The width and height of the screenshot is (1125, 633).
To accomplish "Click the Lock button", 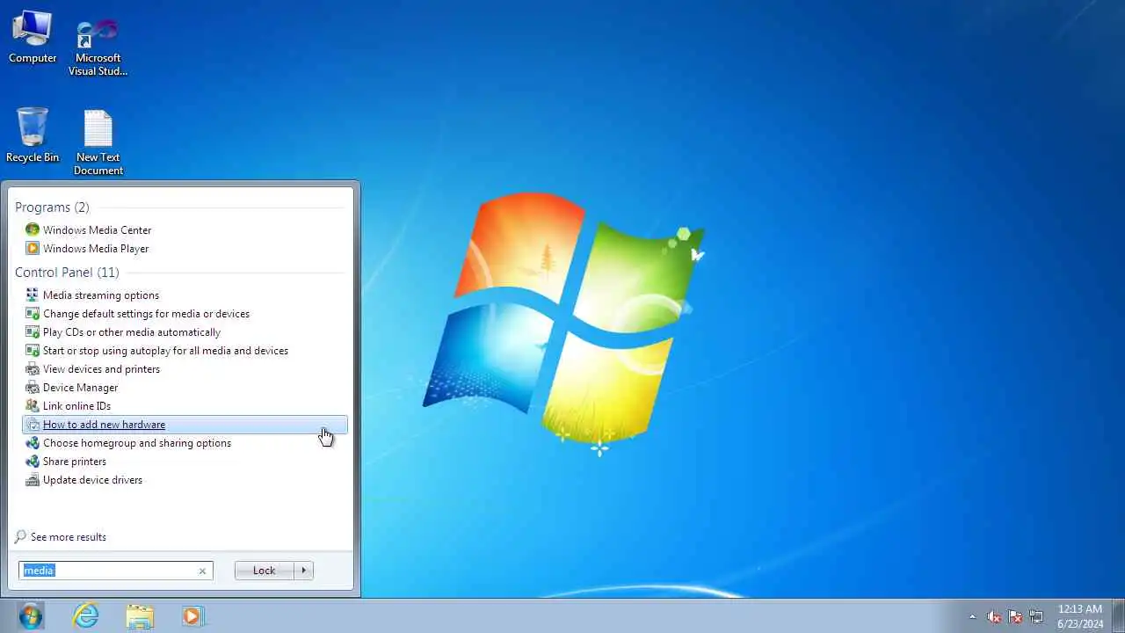I will [x=265, y=571].
